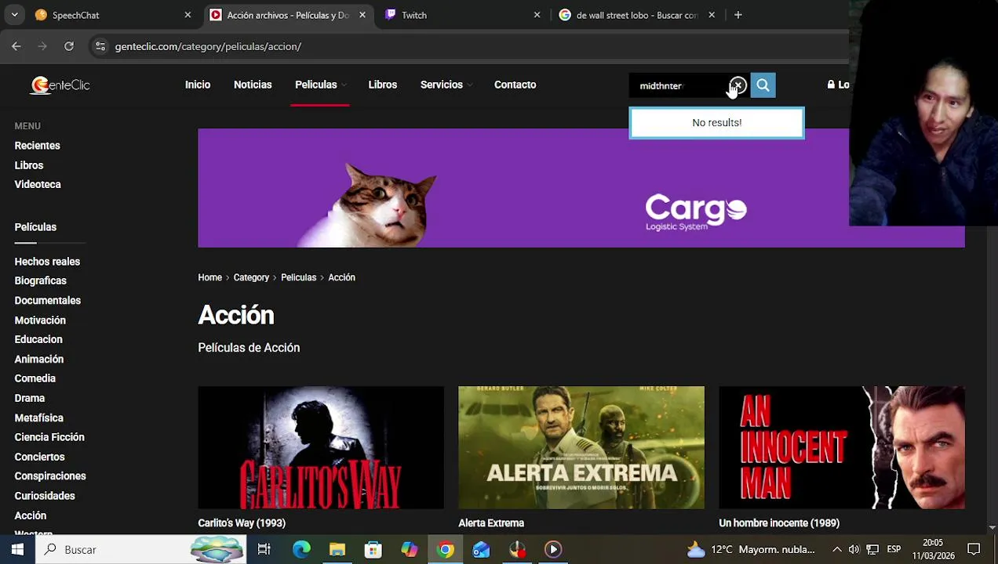Open Inicio in the top navigation
Viewport: 998px width, 564px height.
coord(198,85)
